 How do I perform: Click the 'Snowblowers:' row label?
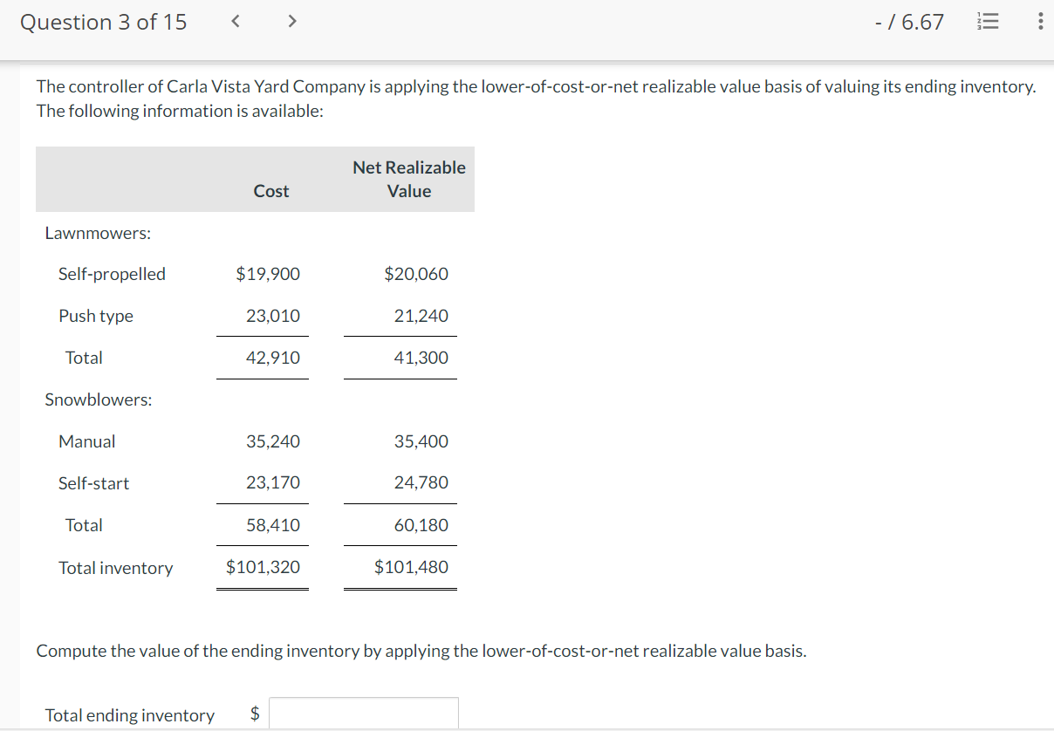click(x=99, y=400)
